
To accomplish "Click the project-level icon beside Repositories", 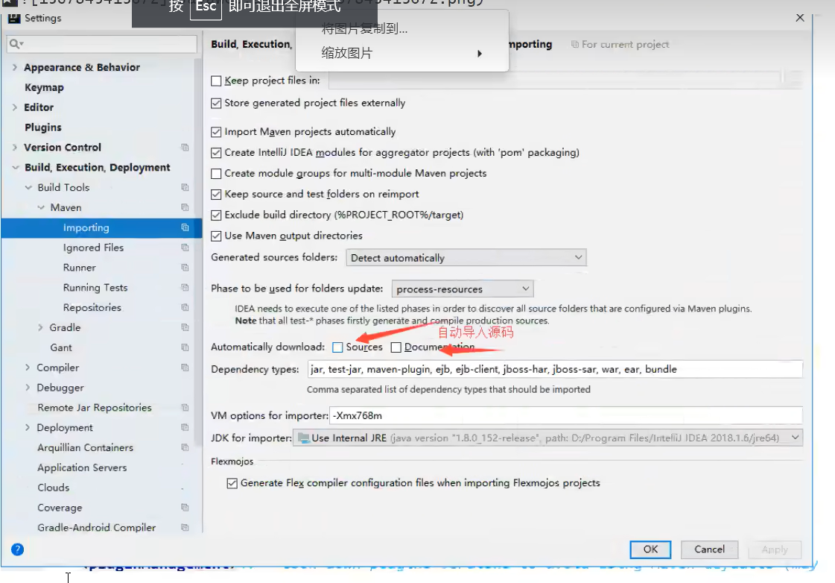I will click(x=185, y=307).
